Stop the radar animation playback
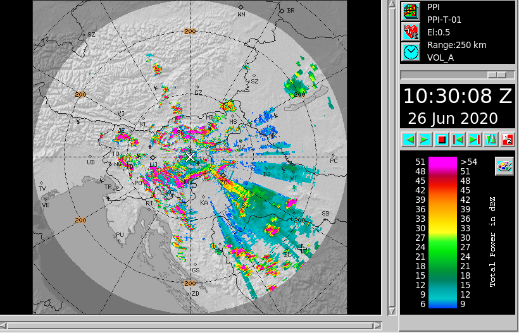Screen dimensions: 519x333 pyautogui.click(x=441, y=139)
